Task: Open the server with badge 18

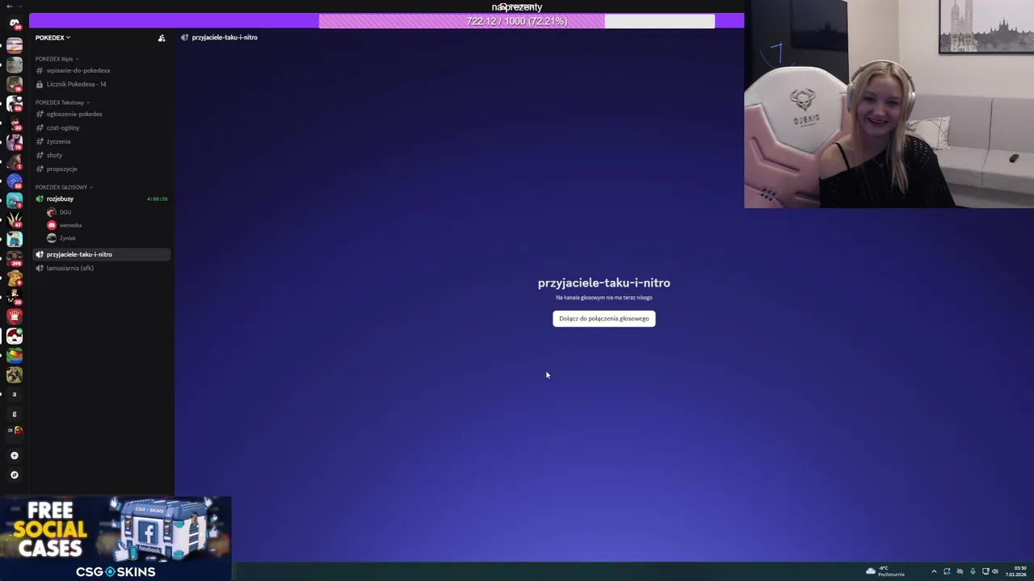Action: coord(15,84)
